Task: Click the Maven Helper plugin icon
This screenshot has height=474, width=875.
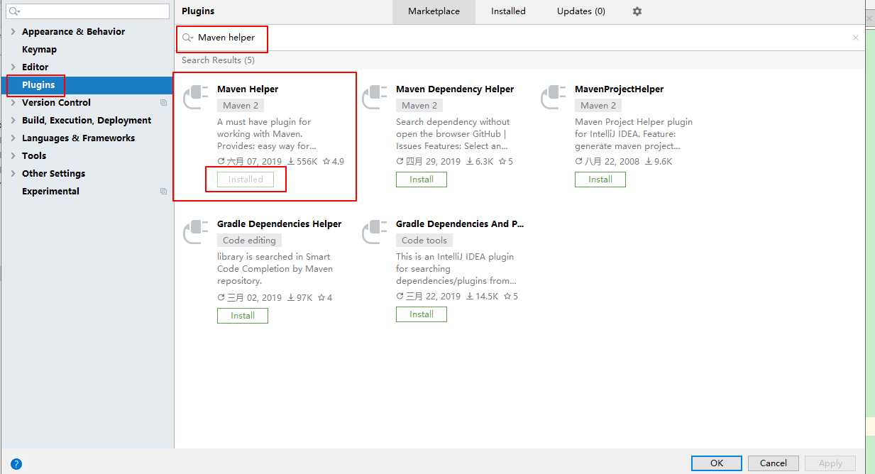Action: pyautogui.click(x=196, y=97)
